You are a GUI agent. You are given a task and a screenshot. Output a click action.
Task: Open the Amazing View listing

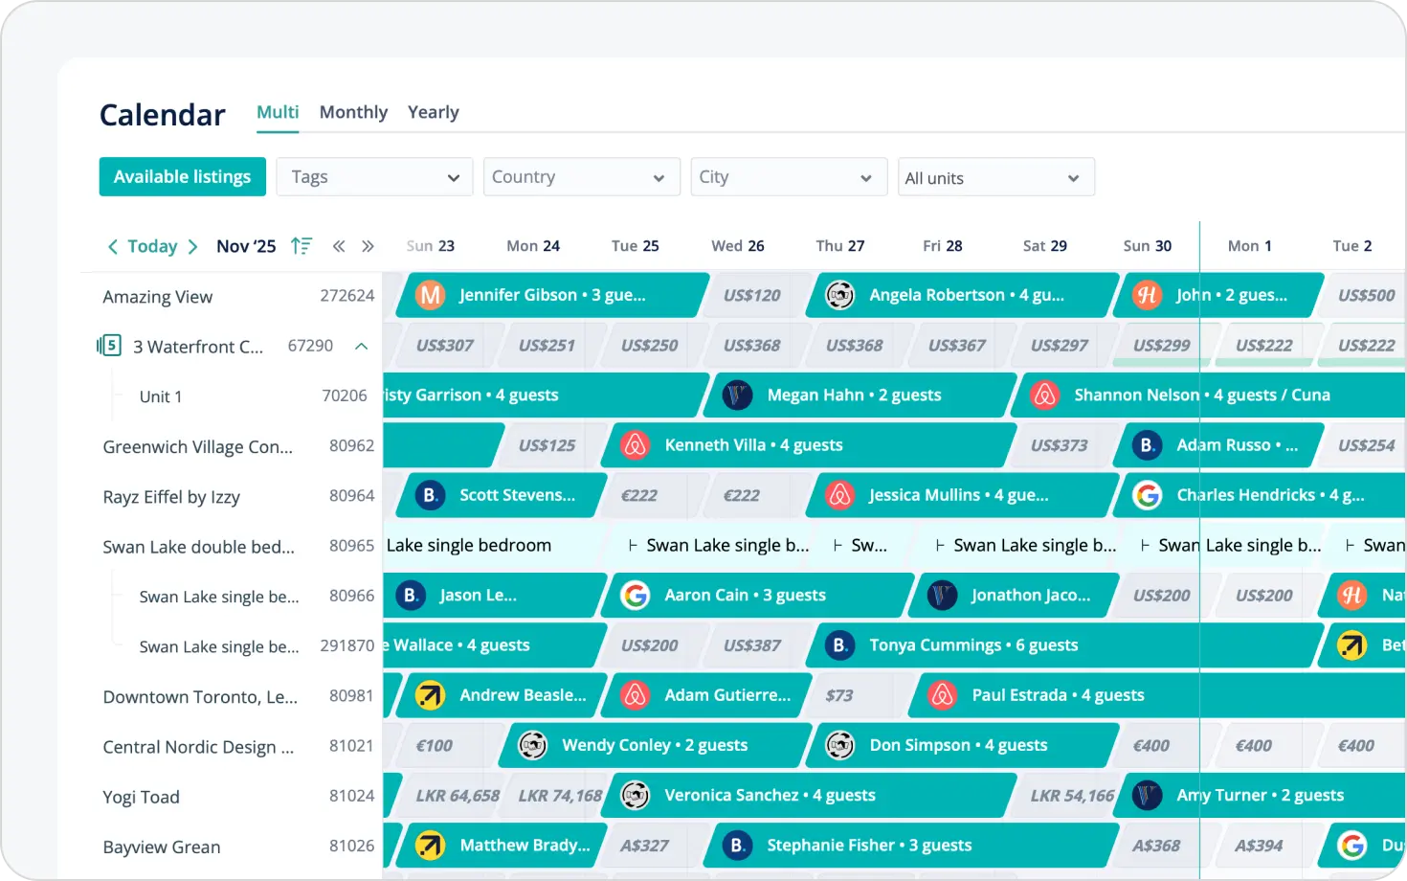point(158,297)
